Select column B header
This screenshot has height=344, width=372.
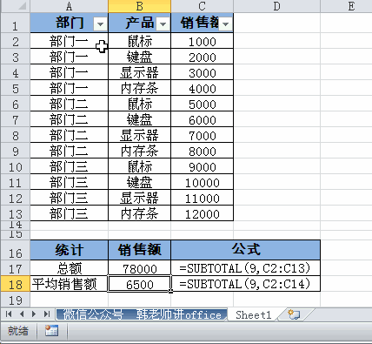click(x=140, y=6)
